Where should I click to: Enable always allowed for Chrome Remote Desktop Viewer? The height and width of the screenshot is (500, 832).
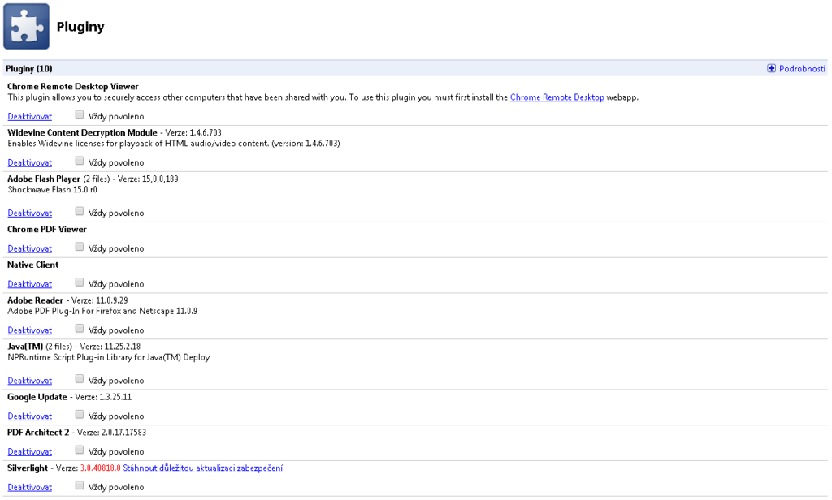(80, 115)
